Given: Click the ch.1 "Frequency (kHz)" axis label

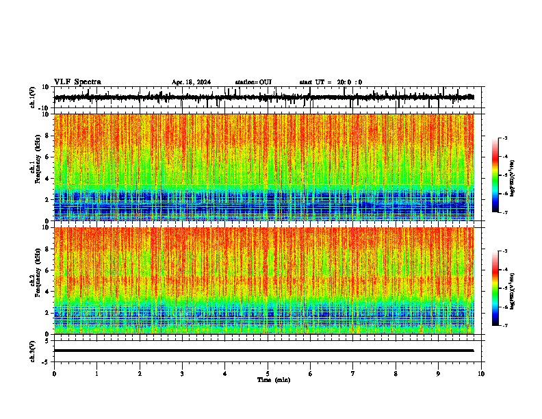Looking at the screenshot, I should point(38,159).
